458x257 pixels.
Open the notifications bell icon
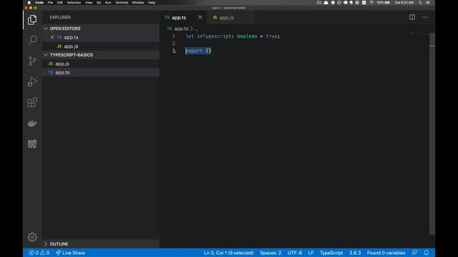427,253
